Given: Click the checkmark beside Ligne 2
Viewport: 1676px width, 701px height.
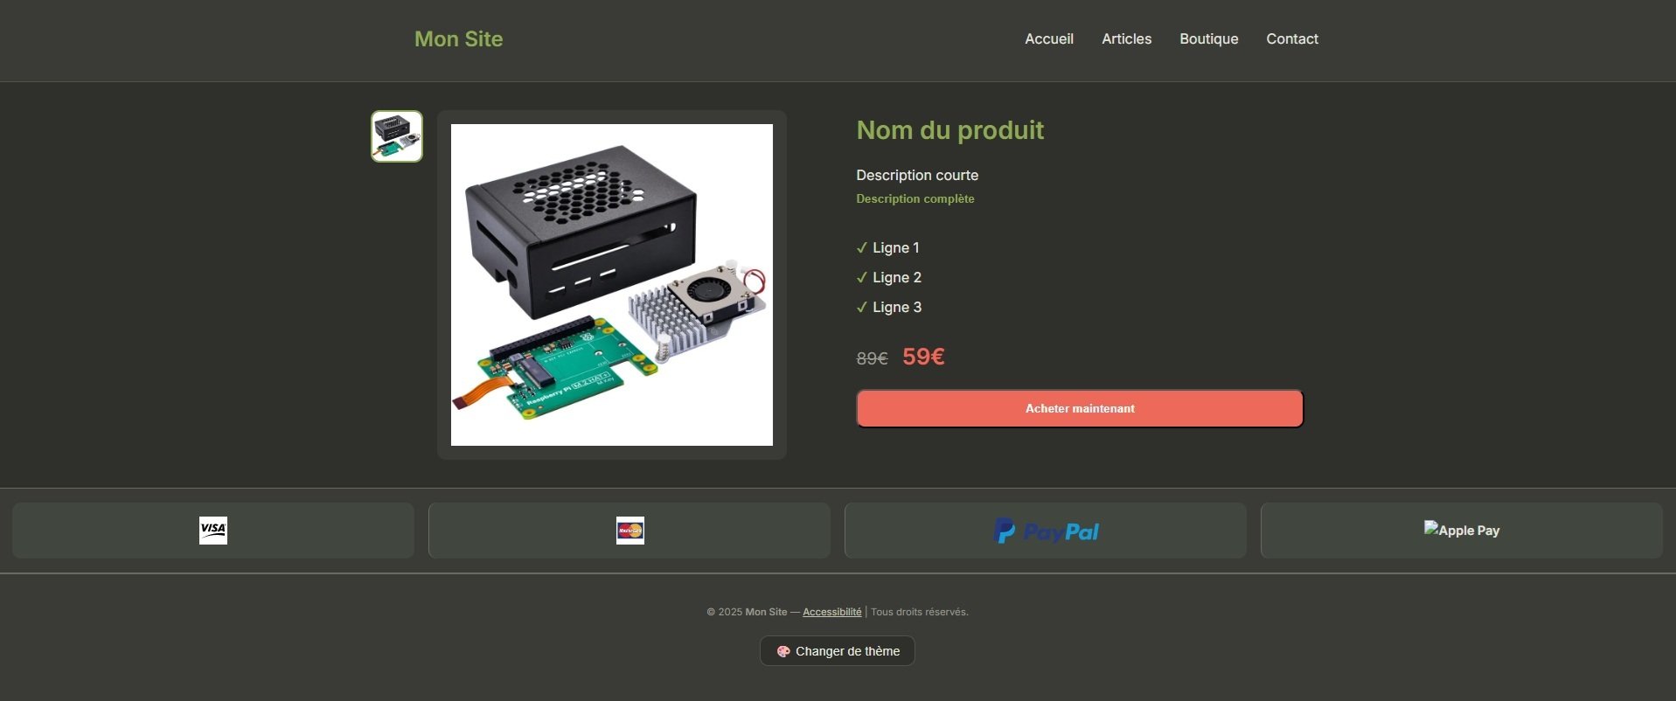Looking at the screenshot, I should (x=862, y=278).
